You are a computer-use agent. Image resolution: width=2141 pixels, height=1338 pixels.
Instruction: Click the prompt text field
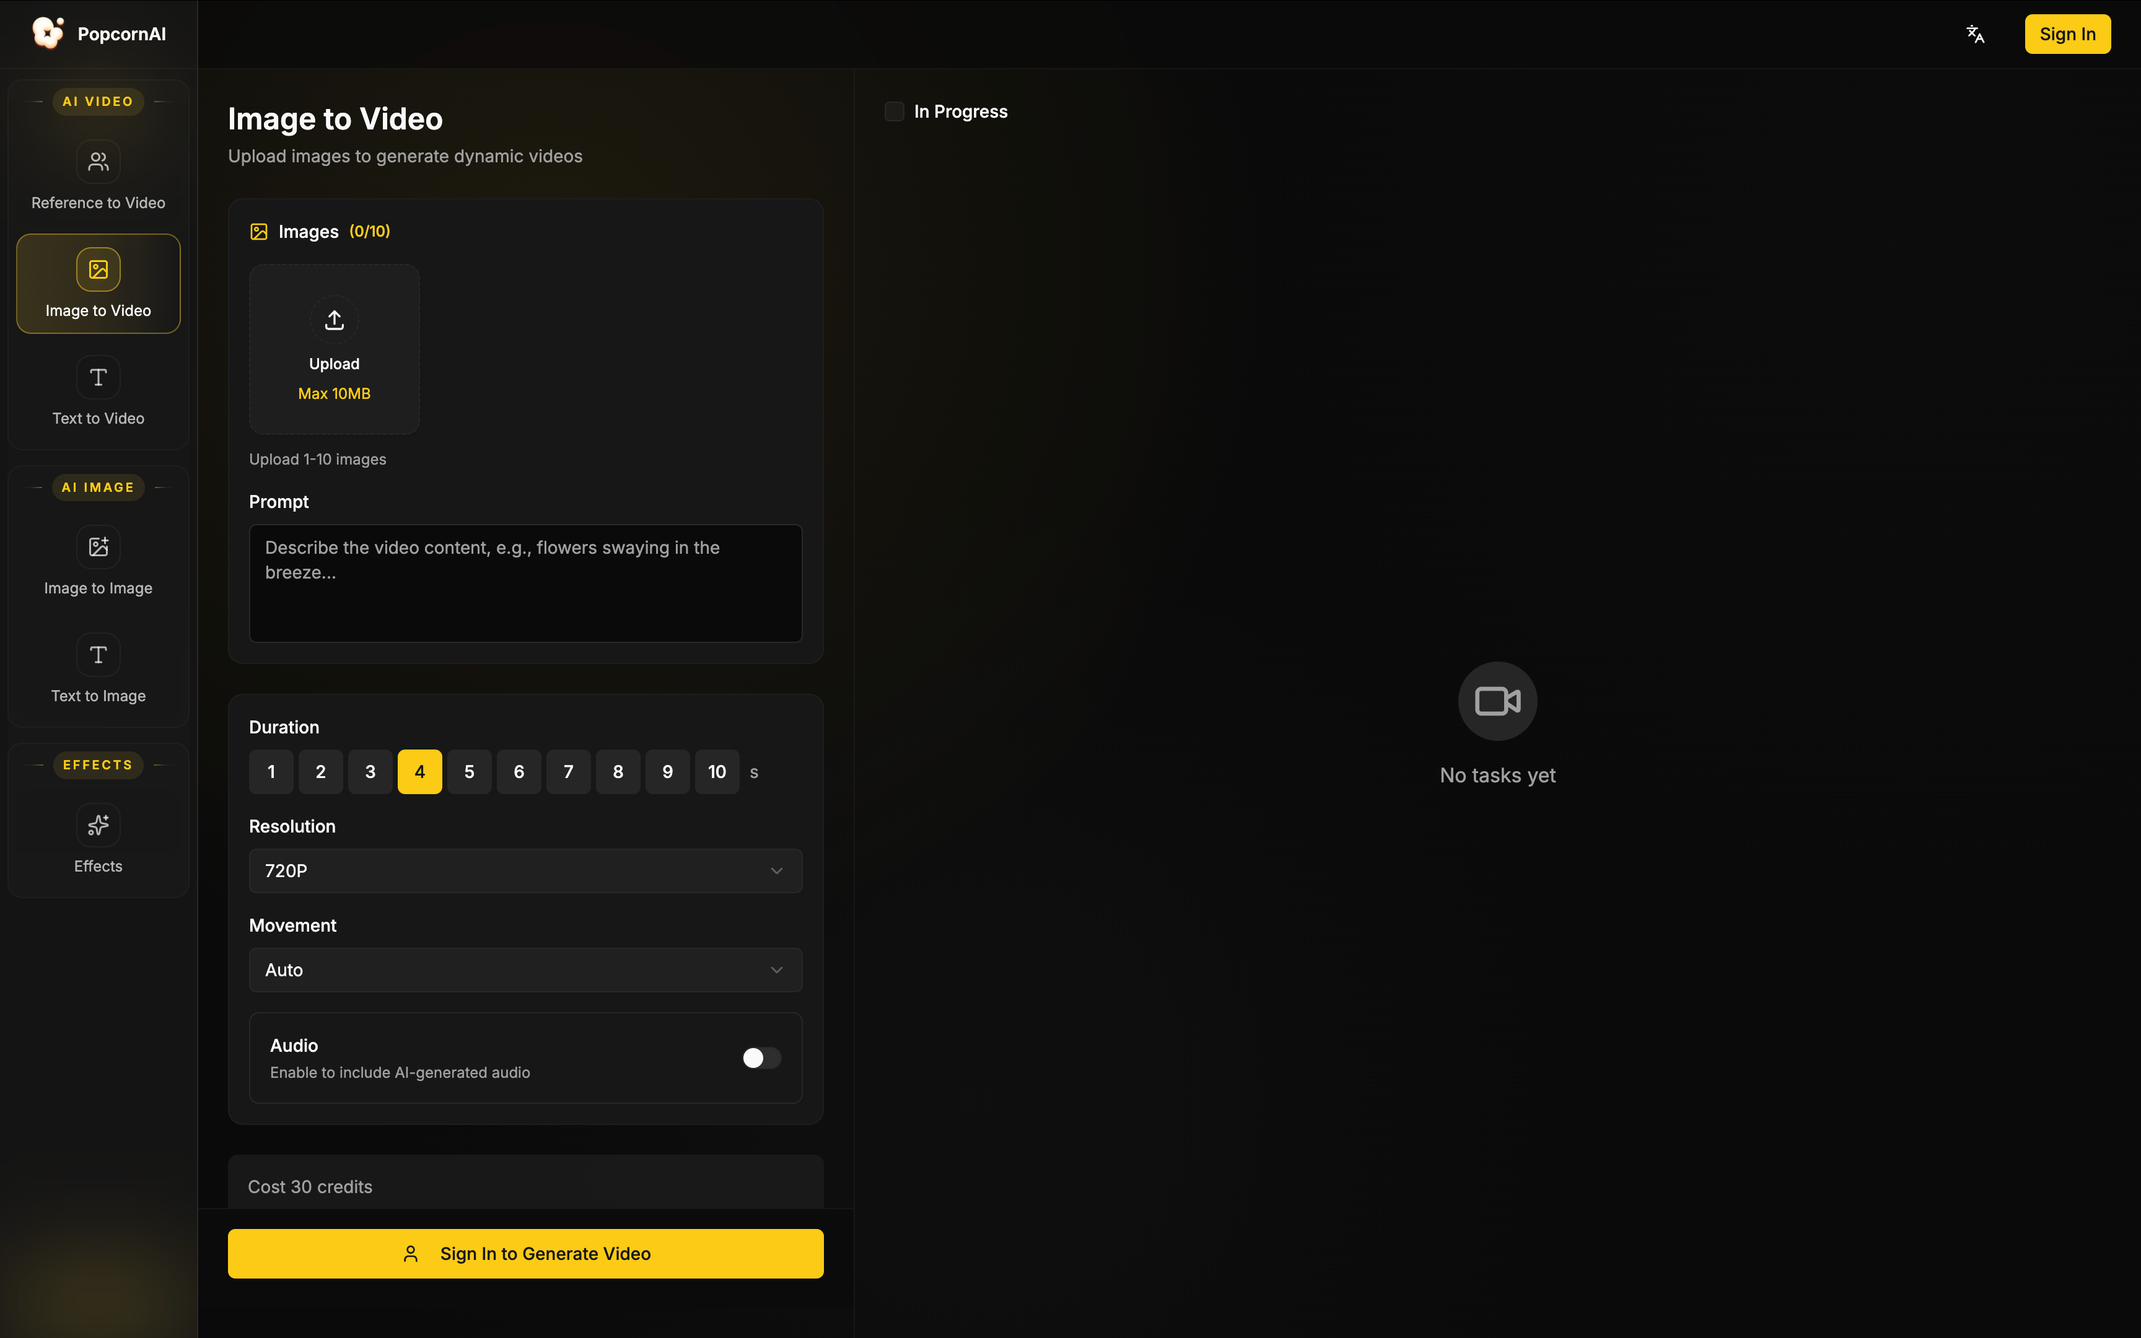pos(525,583)
